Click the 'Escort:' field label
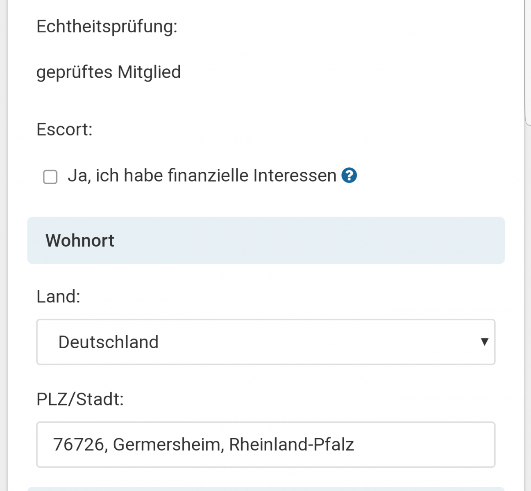Screen dimensions: 531x491 (x=64, y=130)
